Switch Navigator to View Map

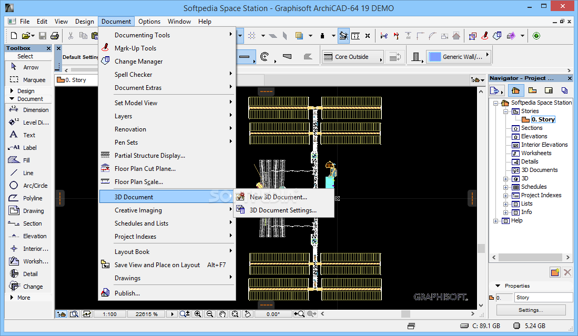coord(532,90)
